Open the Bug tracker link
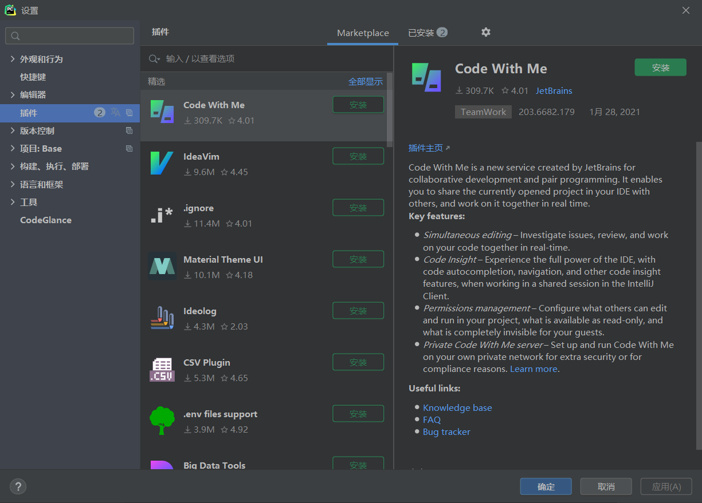This screenshot has height=503, width=702. [446, 431]
